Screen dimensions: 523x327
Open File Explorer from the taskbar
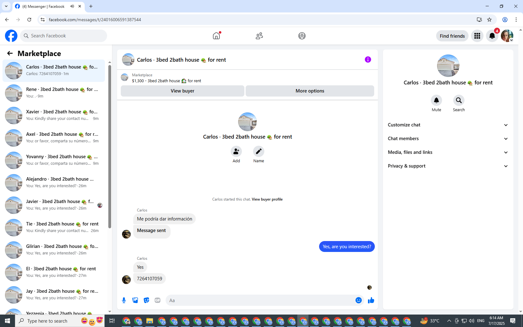click(x=150, y=321)
